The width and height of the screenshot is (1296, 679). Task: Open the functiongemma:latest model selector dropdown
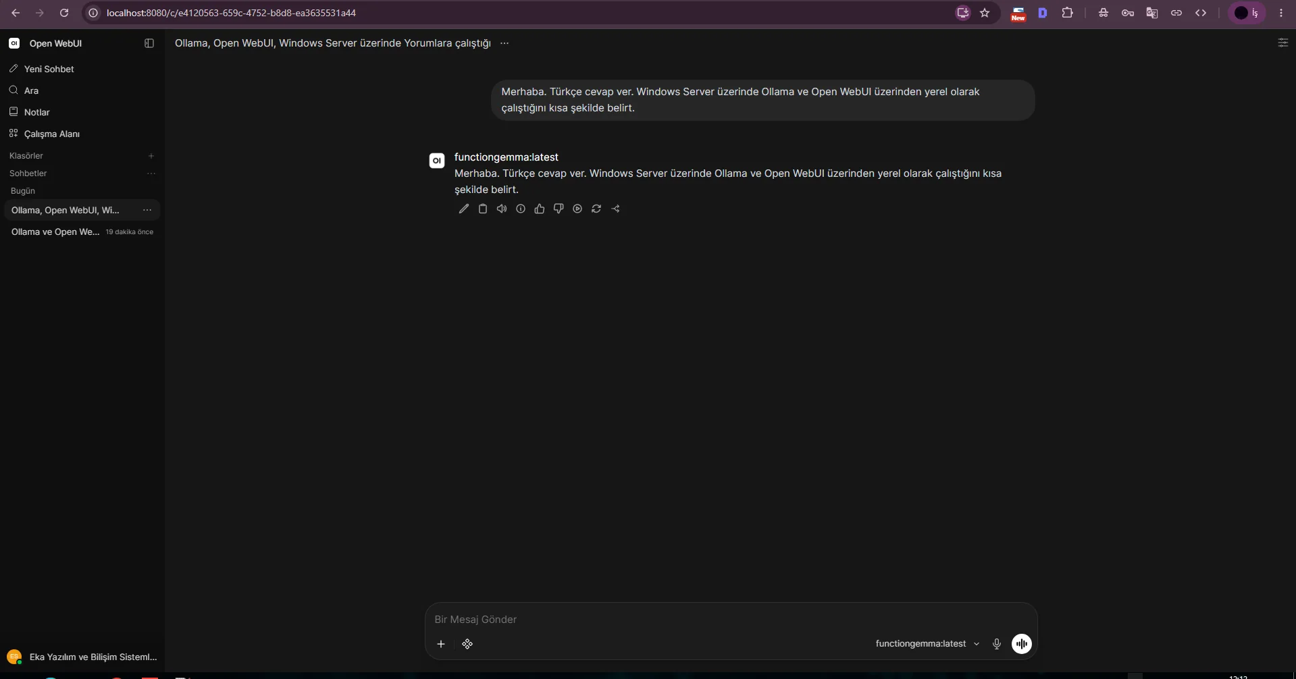coord(927,644)
